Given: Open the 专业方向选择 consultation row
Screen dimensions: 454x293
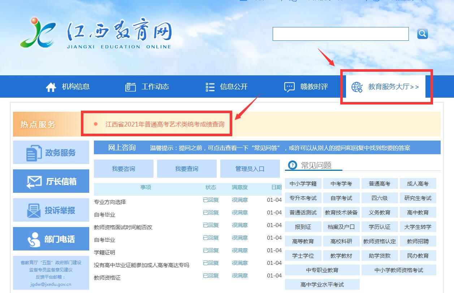Looking at the screenshot, I should point(188,201).
